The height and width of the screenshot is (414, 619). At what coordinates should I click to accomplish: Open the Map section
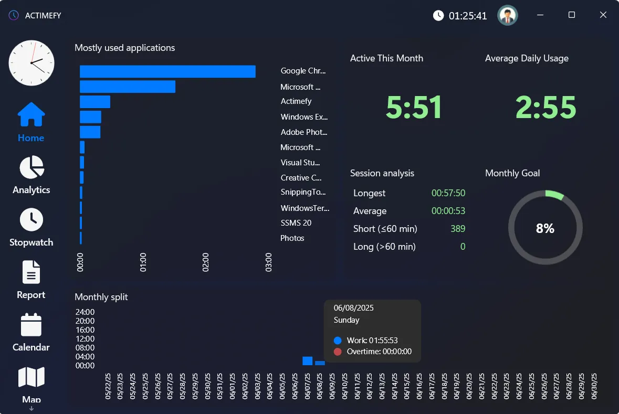click(30, 383)
